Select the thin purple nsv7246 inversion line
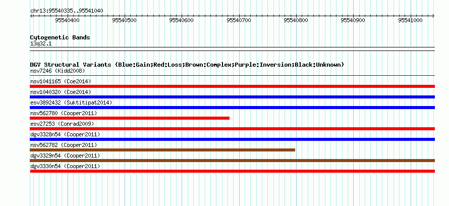This screenshot has width=449, height=206. click(x=233, y=76)
